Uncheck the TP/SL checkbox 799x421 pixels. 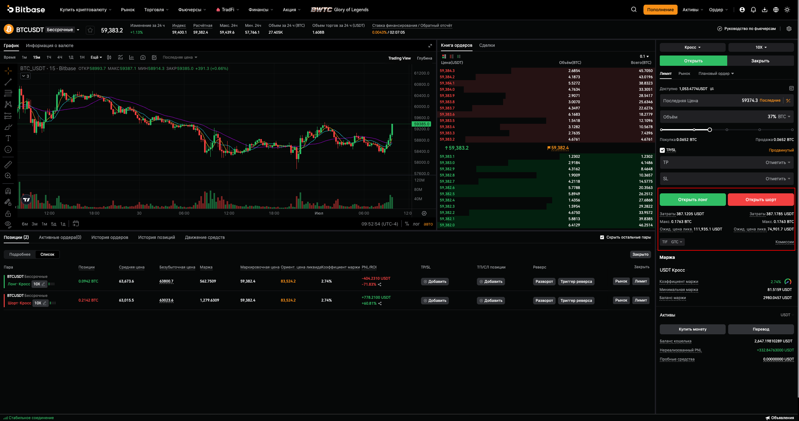pos(662,150)
